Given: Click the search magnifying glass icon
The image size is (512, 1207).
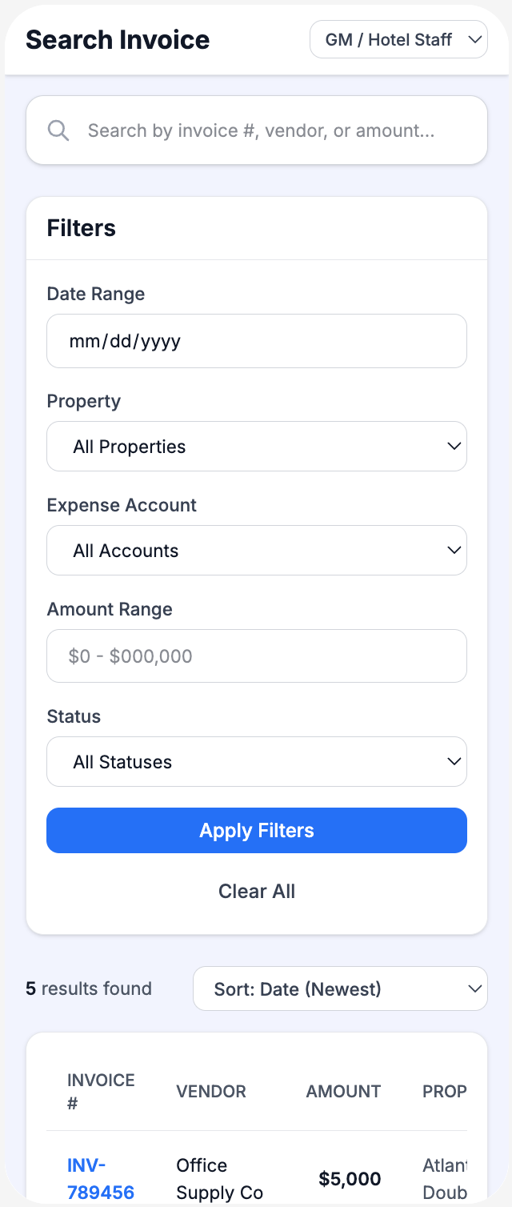Looking at the screenshot, I should coord(58,130).
